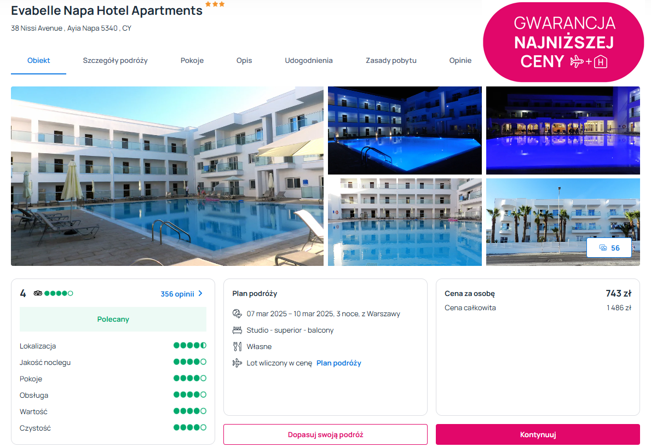
Task: Open the Opinie tab
Action: coord(460,61)
